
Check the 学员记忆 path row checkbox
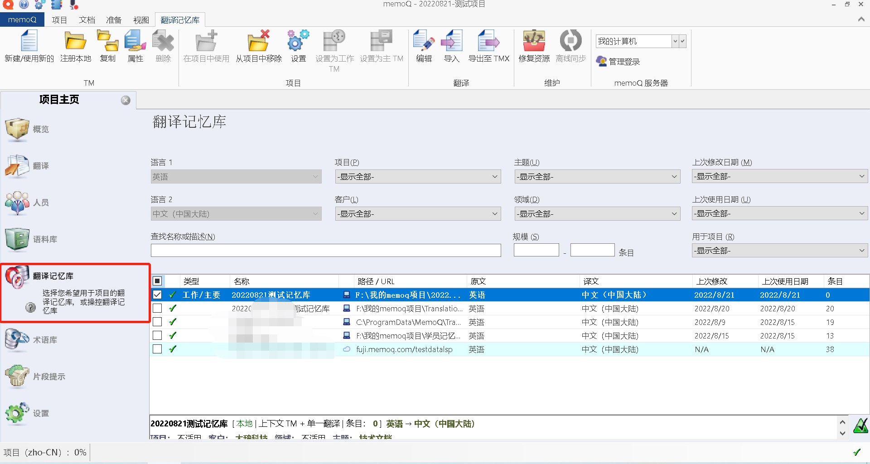pos(157,335)
